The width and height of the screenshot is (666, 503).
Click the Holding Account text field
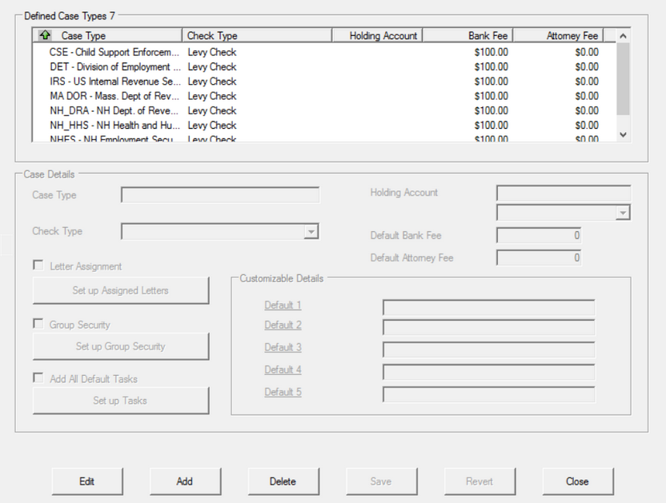coord(564,194)
